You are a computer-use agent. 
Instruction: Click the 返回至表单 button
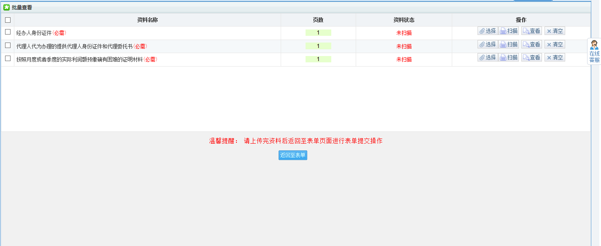click(x=293, y=155)
